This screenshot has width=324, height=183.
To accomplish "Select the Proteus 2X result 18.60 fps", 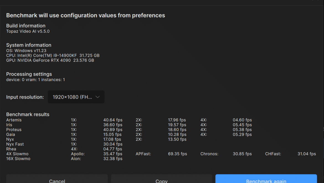I will pyautogui.click(x=177, y=130).
